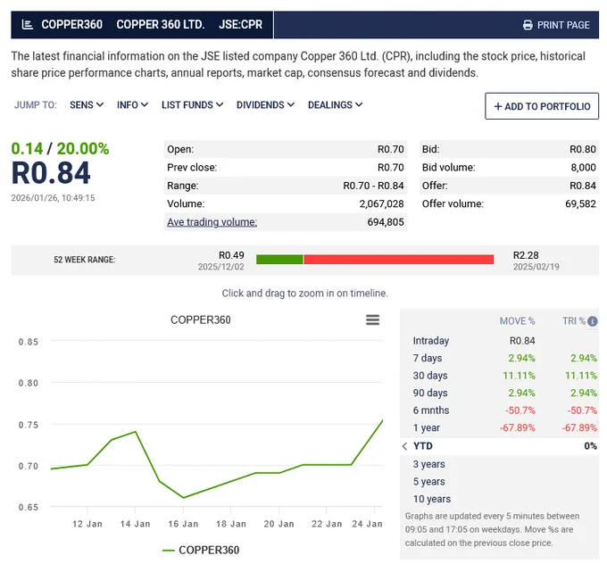Open the DEALINGS dropdown menu
Screen dimensions: 607x572
335,105
